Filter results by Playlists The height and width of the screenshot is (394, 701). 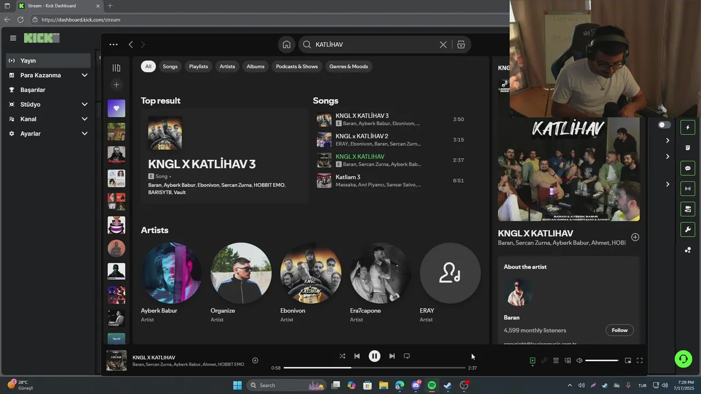(199, 66)
